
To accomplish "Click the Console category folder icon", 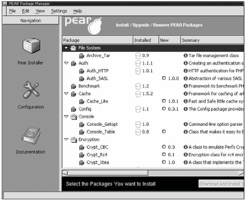I will coord(73,117).
